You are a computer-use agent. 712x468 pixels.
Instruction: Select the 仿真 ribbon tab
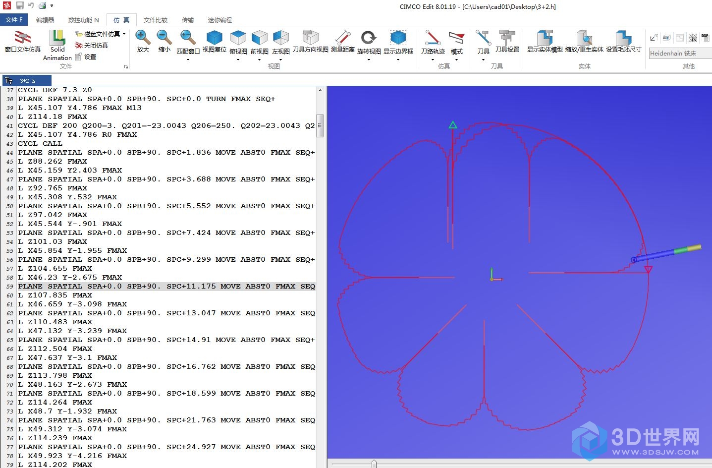121,20
